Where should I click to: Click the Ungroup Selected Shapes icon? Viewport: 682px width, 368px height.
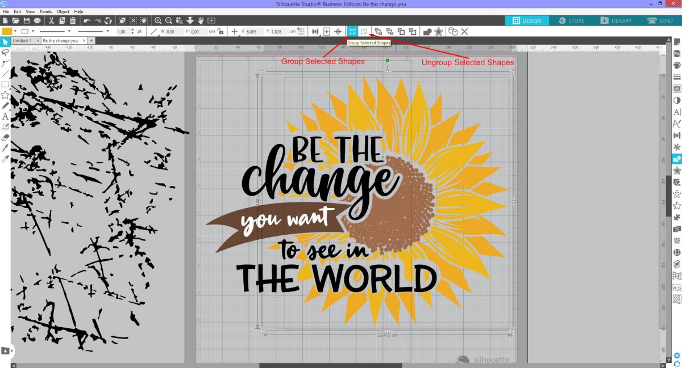coord(364,32)
